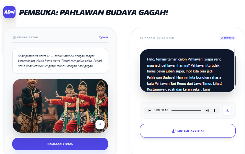Click the HASILKAN VISUAL button
Image resolution: width=245 pixels, height=154 pixels.
pyautogui.click(x=60, y=144)
